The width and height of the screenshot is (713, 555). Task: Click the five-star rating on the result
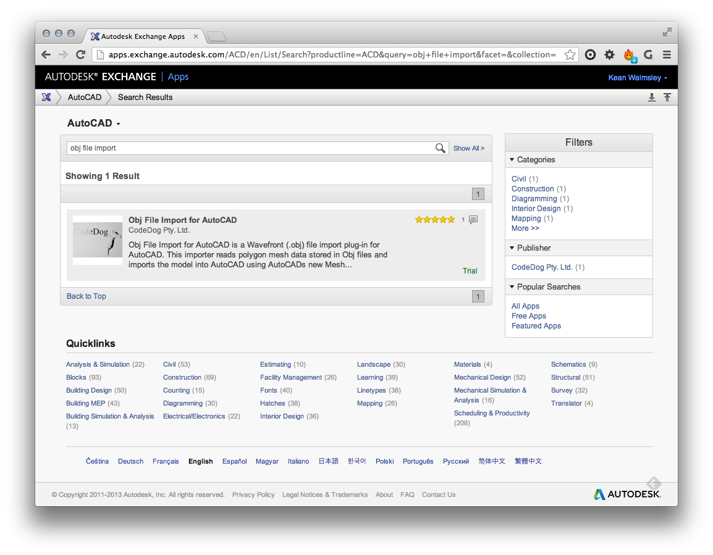coord(435,220)
